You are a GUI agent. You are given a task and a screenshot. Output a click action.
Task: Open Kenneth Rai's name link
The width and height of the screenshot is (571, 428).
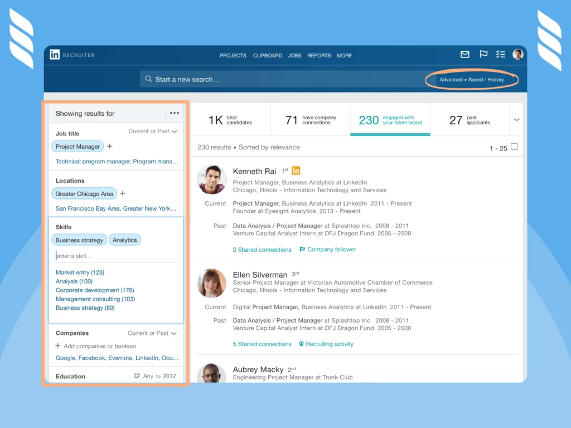pyautogui.click(x=254, y=171)
